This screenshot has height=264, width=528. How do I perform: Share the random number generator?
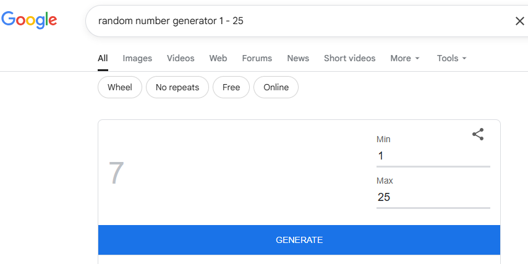click(x=478, y=134)
